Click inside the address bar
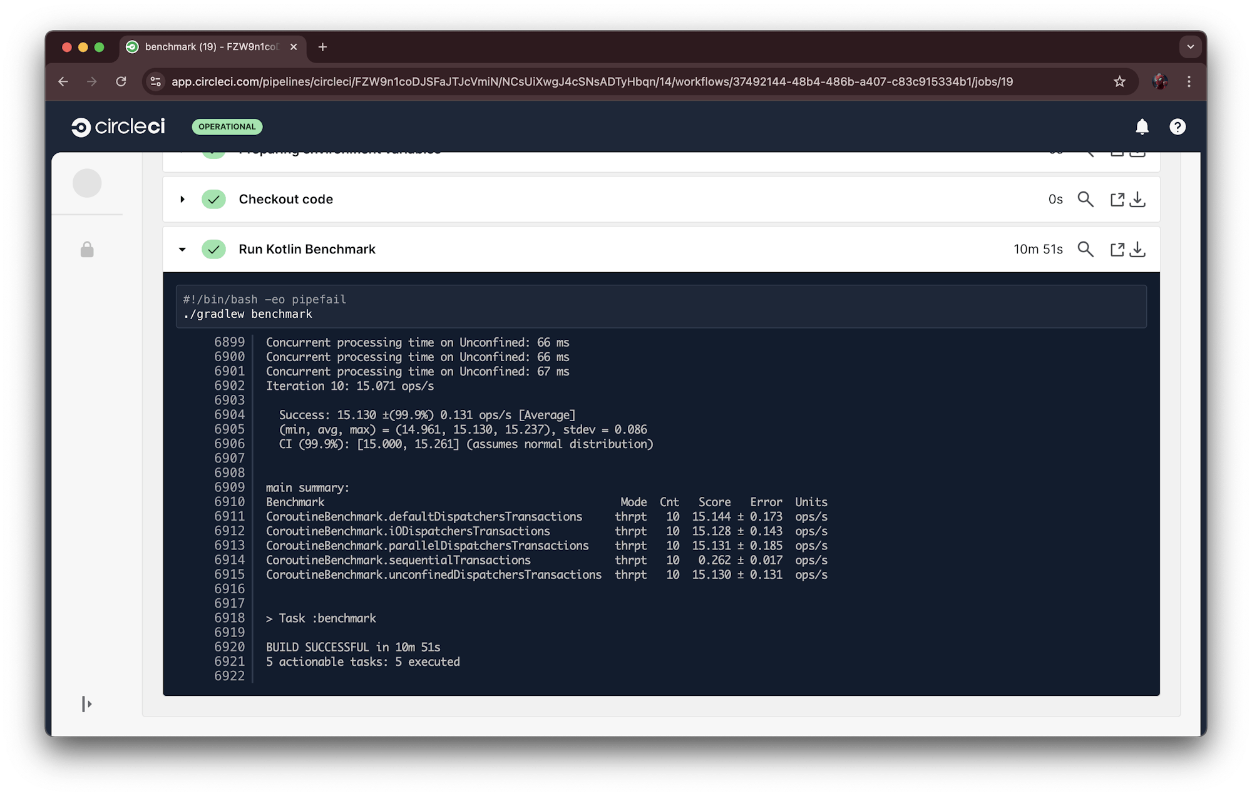Viewport: 1252px width, 796px height. point(501,81)
